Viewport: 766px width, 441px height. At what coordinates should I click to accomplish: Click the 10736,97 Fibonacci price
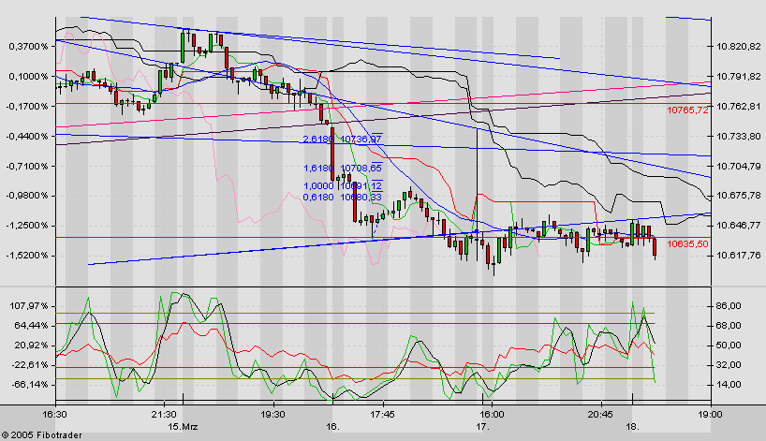coord(361,140)
